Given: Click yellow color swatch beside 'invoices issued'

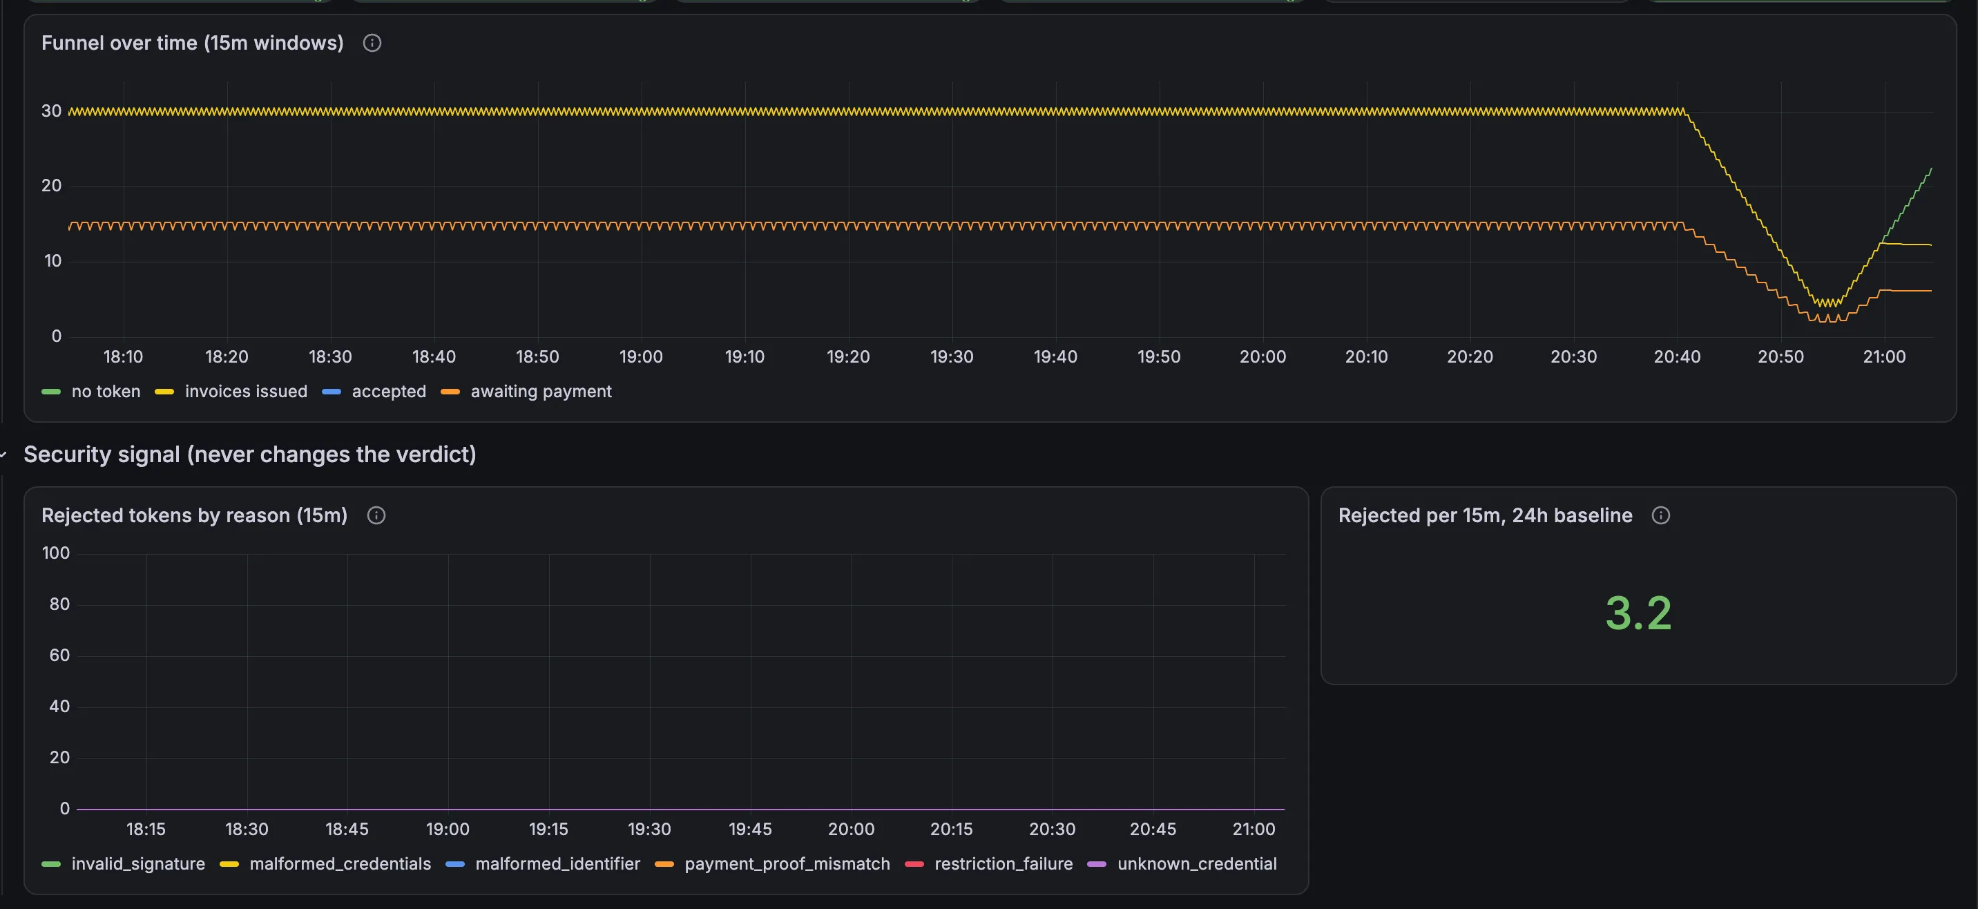Looking at the screenshot, I should 164,392.
